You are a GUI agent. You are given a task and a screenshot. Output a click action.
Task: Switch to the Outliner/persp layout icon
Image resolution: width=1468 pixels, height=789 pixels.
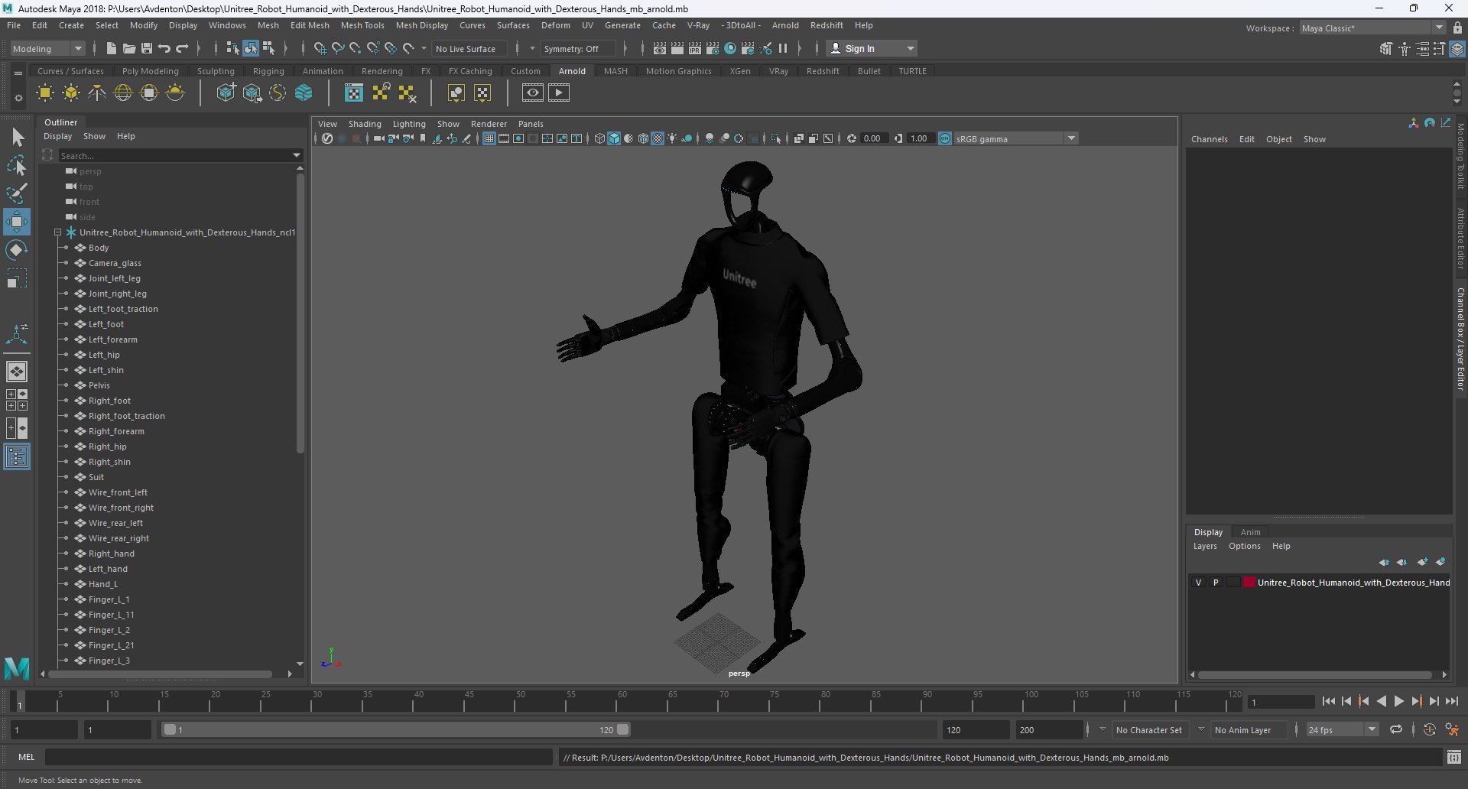click(x=17, y=457)
